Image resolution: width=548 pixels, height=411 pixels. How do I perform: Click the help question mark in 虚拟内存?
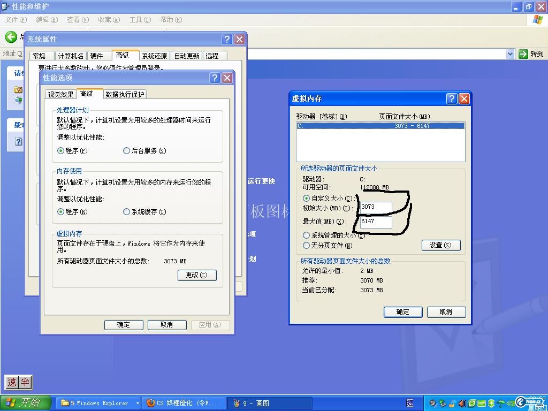pyautogui.click(x=452, y=99)
